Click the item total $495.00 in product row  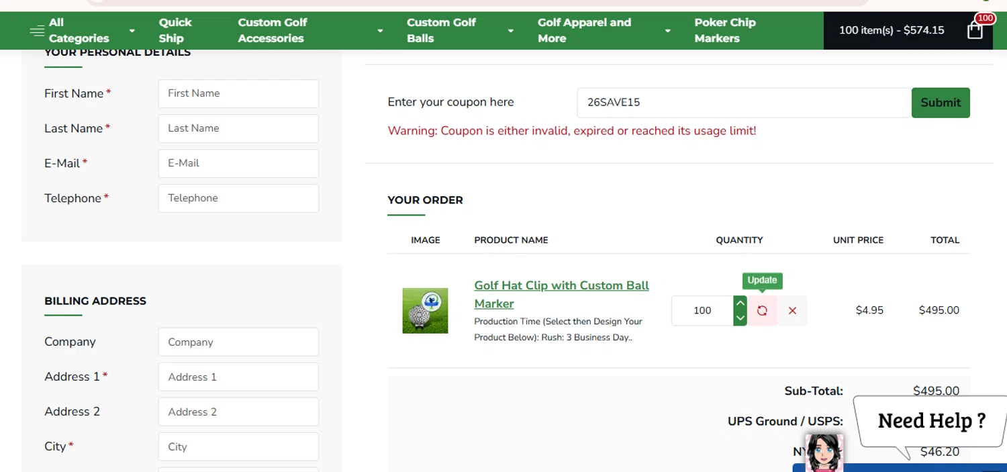pos(939,310)
